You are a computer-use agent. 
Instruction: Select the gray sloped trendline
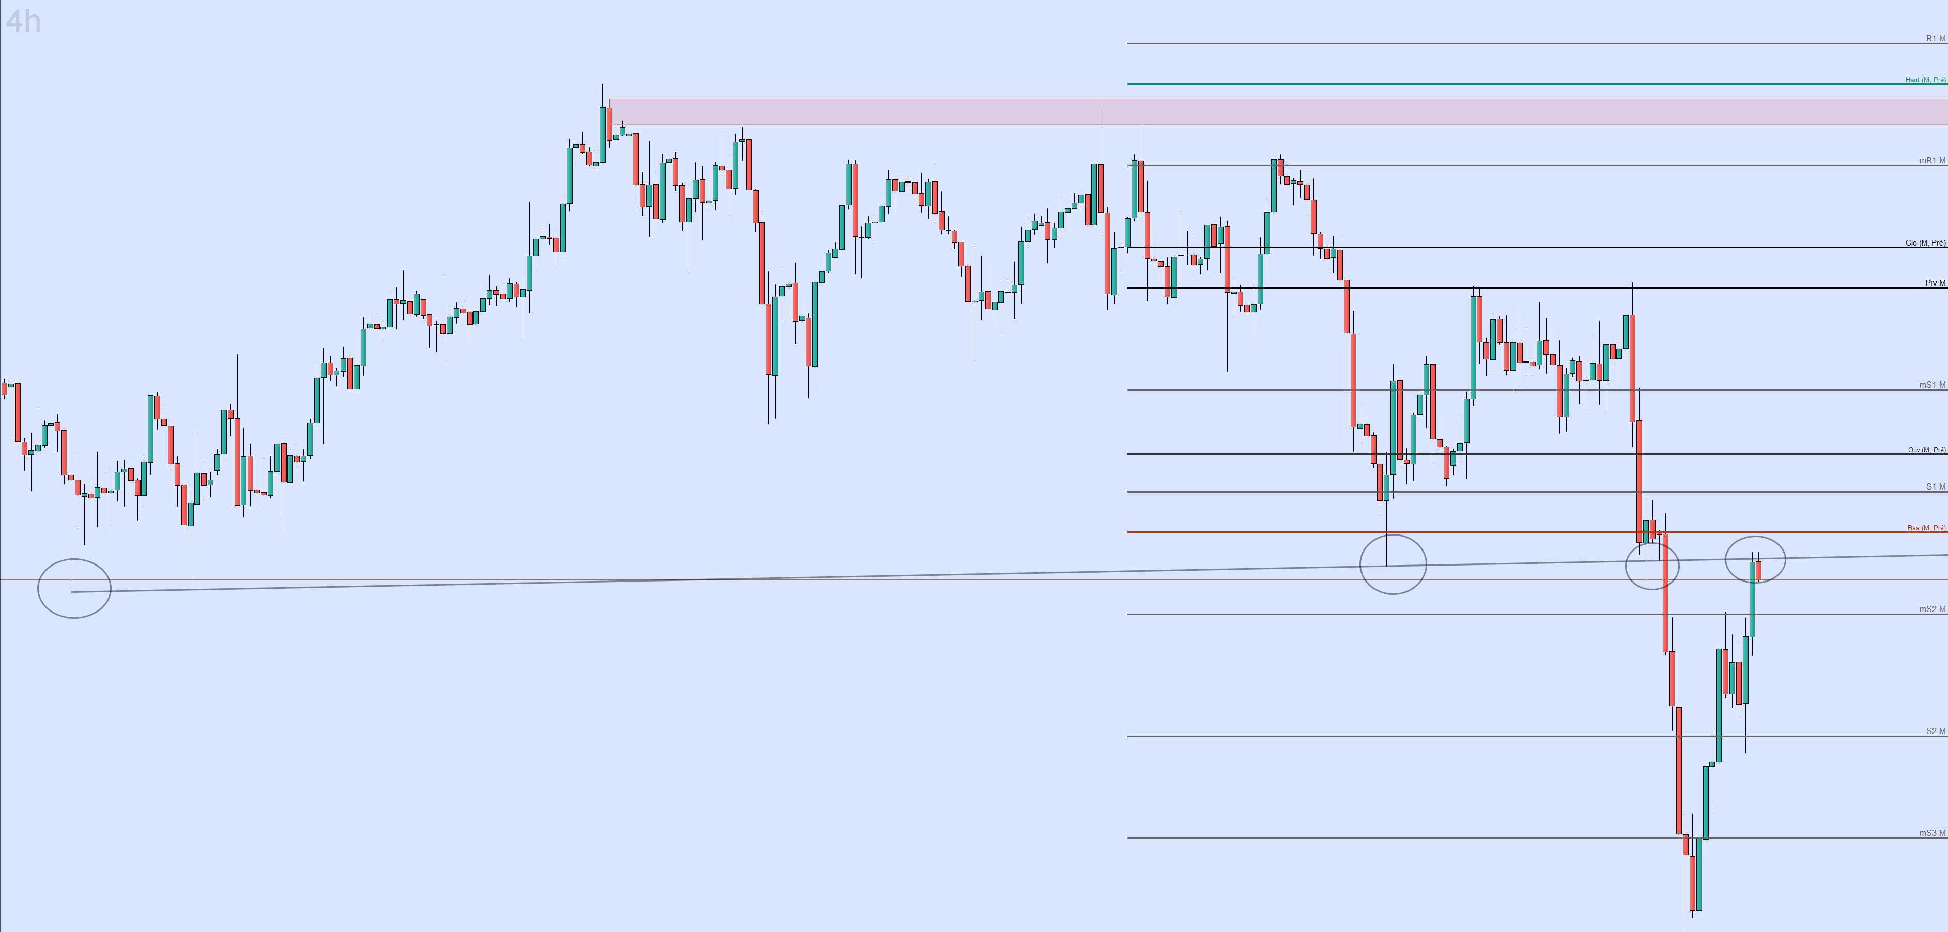coord(1059,570)
